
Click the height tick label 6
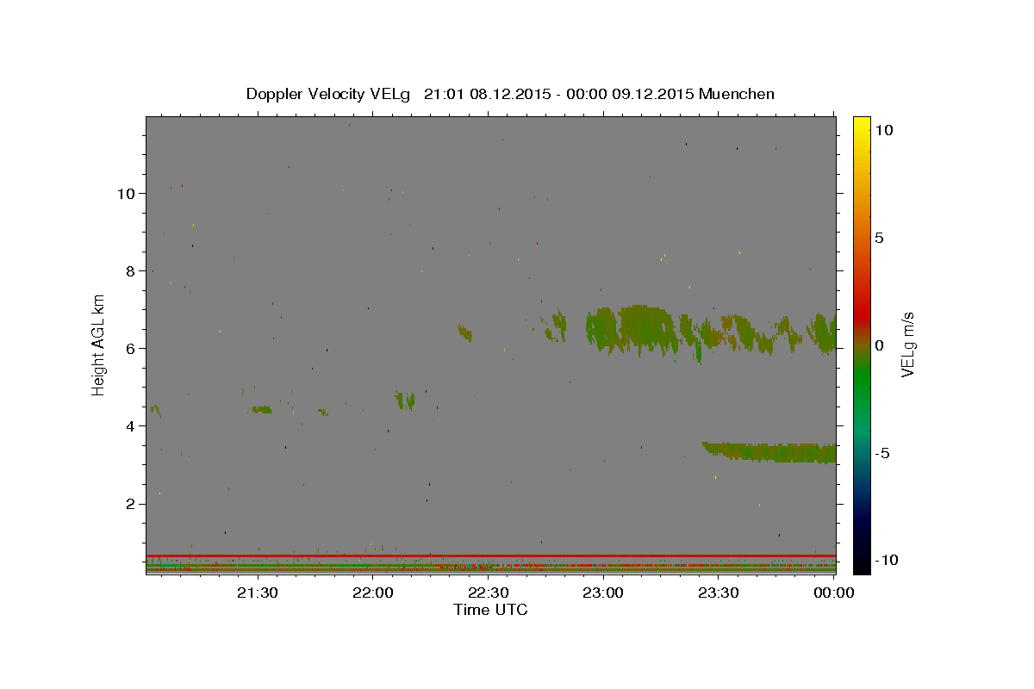click(130, 348)
